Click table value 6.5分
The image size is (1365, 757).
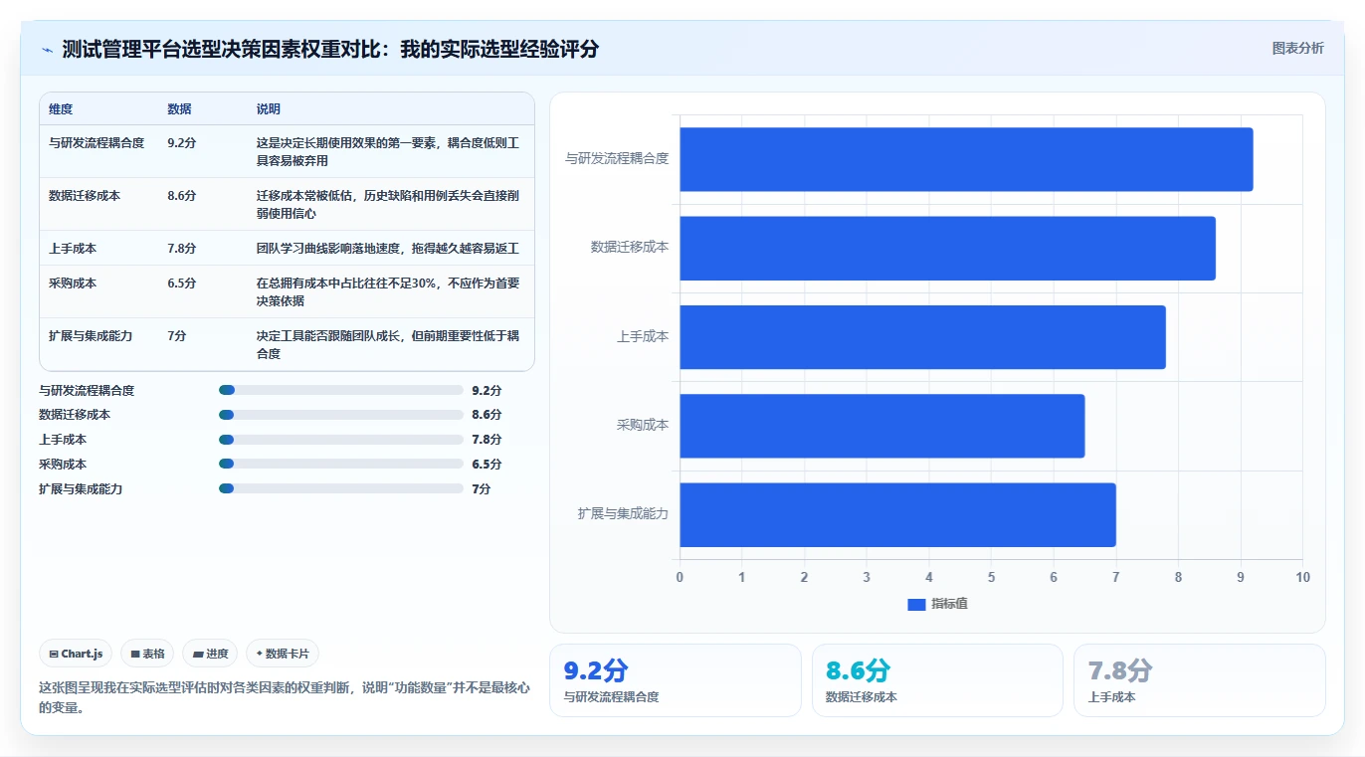[182, 284]
